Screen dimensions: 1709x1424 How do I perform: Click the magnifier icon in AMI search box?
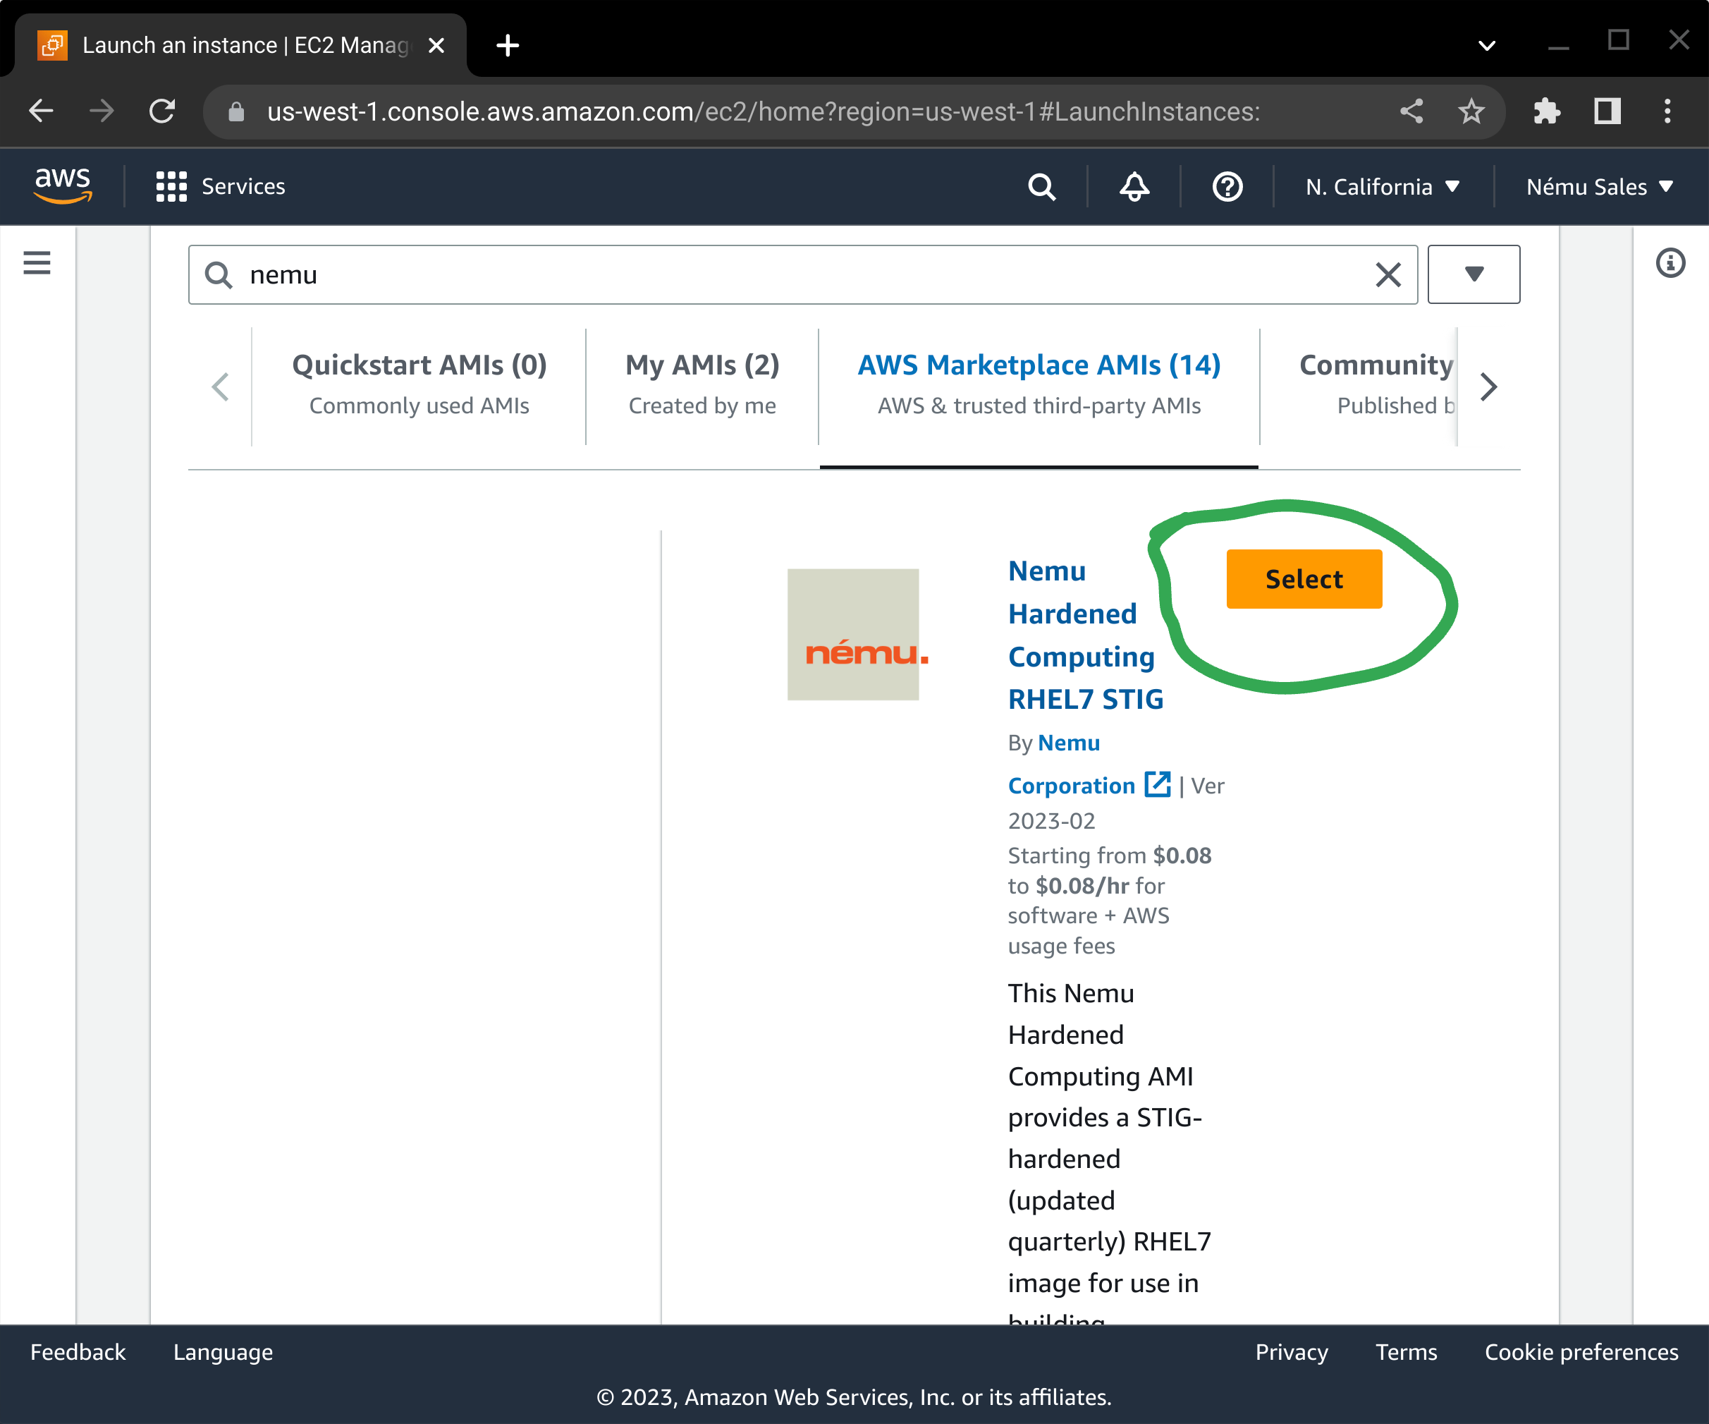[x=218, y=274]
